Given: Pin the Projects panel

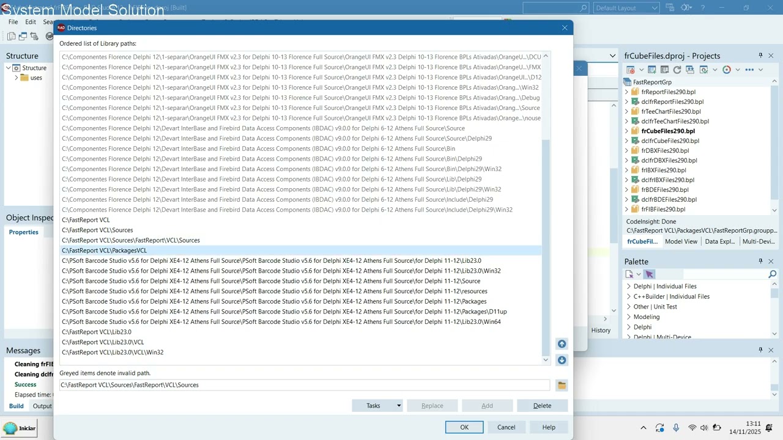Looking at the screenshot, I should click(761, 56).
